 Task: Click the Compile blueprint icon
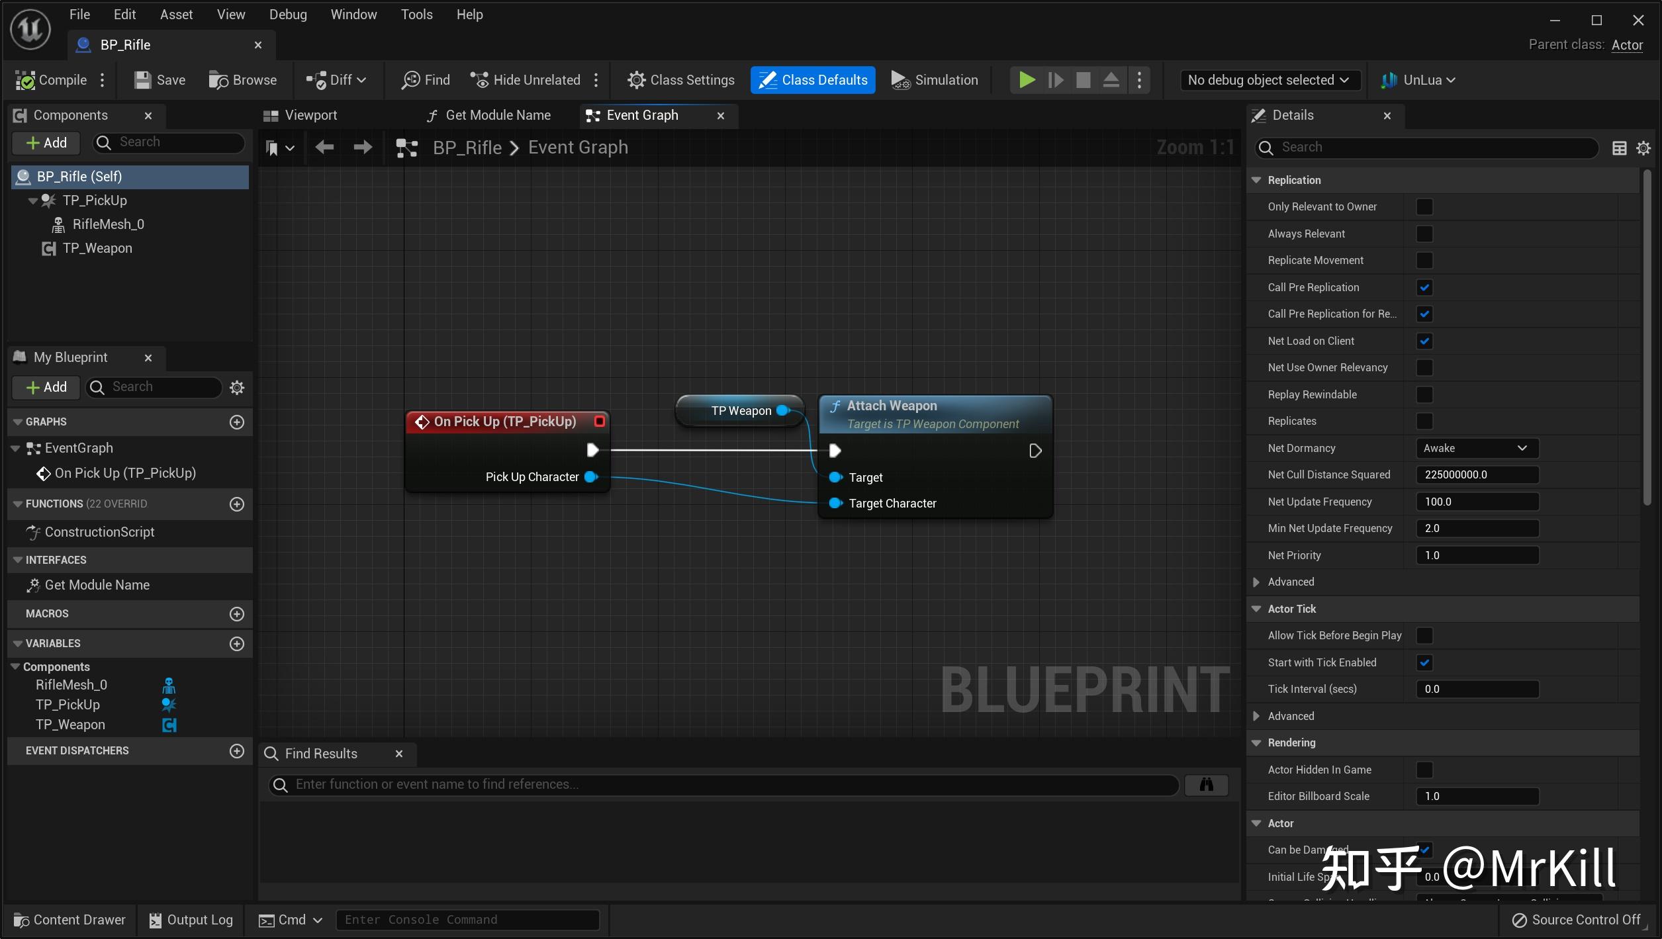click(25, 80)
